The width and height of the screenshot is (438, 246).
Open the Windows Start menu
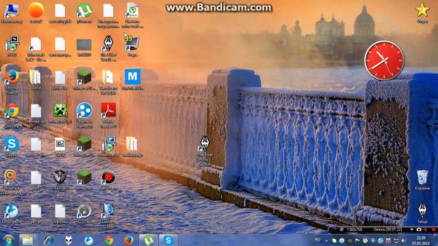pyautogui.click(x=8, y=240)
